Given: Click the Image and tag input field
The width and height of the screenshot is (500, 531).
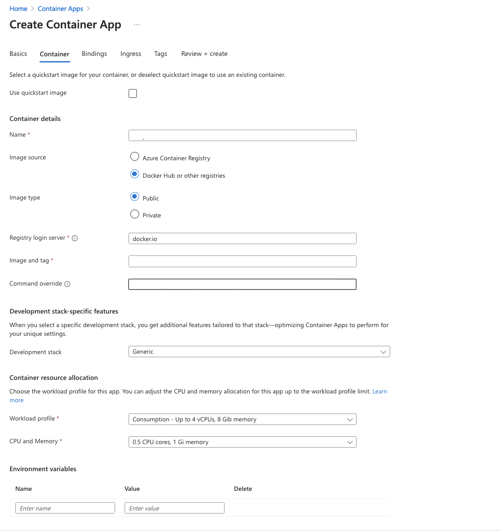Looking at the screenshot, I should tap(242, 261).
